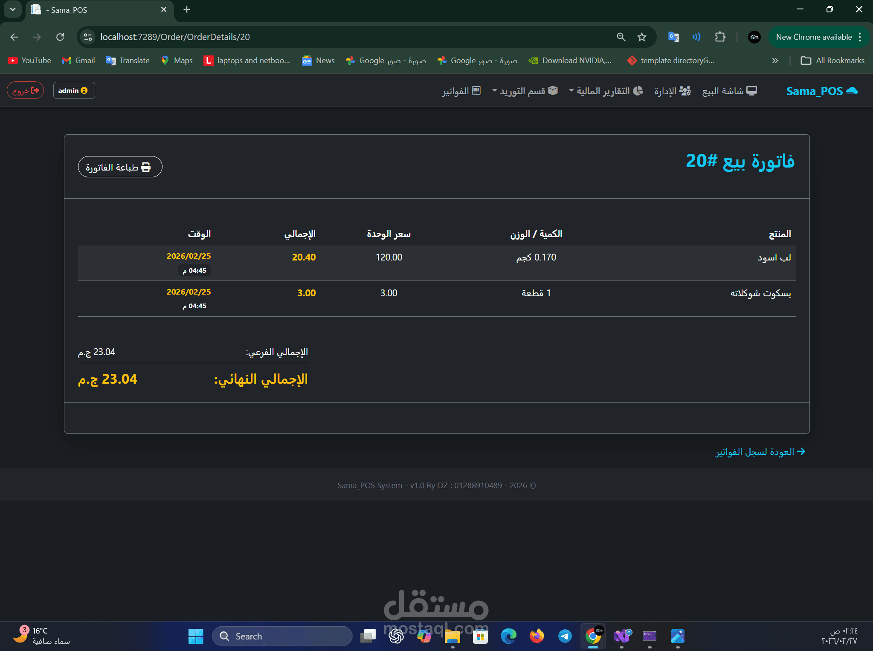The image size is (873, 651).
Task: Click the admin user badge
Action: [x=74, y=90]
